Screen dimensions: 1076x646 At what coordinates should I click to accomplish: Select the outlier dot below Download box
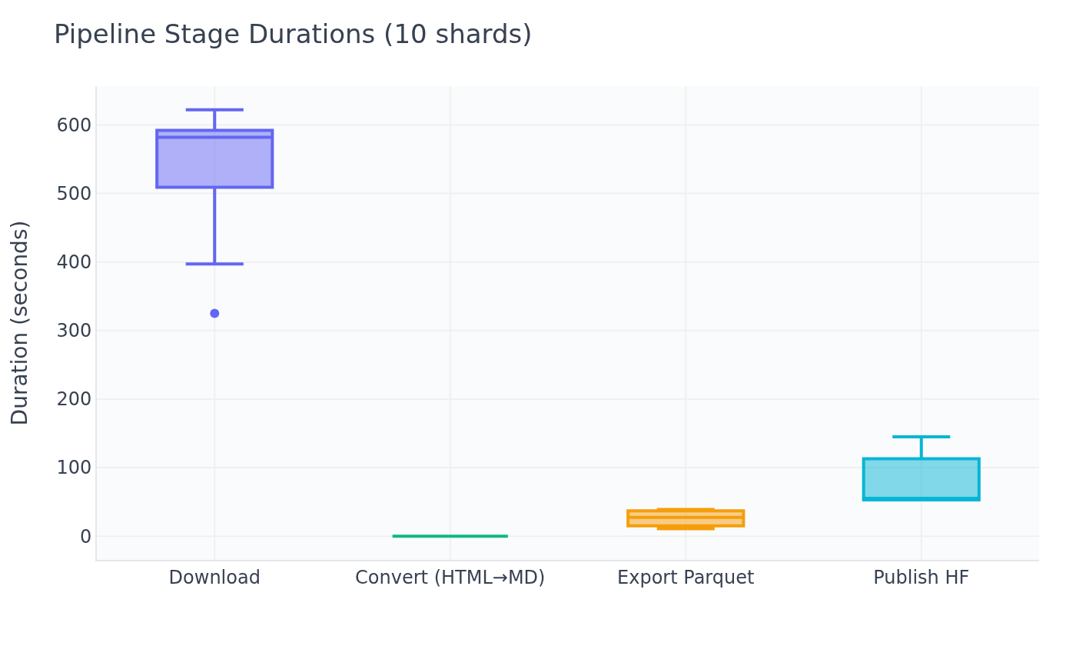[213, 313]
